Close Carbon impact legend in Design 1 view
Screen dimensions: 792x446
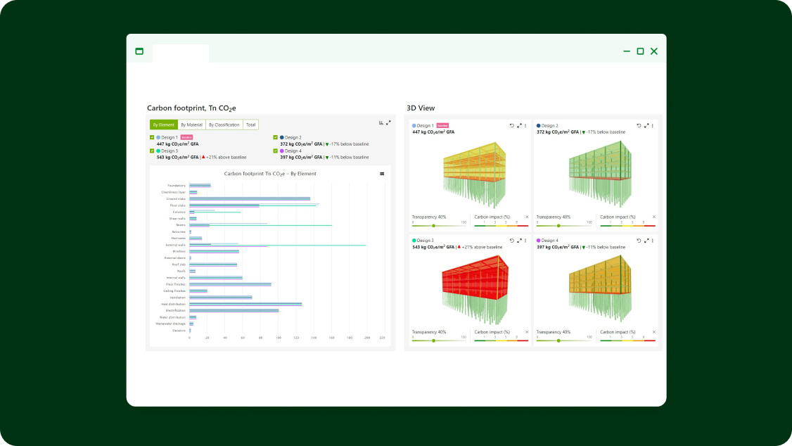click(527, 217)
